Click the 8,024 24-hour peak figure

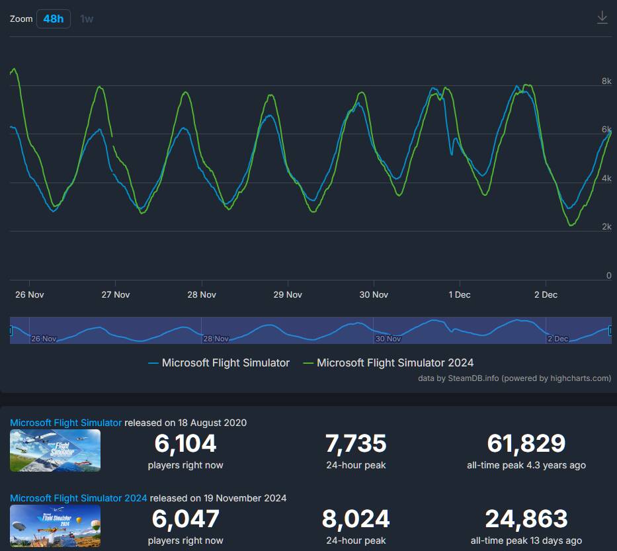(356, 519)
